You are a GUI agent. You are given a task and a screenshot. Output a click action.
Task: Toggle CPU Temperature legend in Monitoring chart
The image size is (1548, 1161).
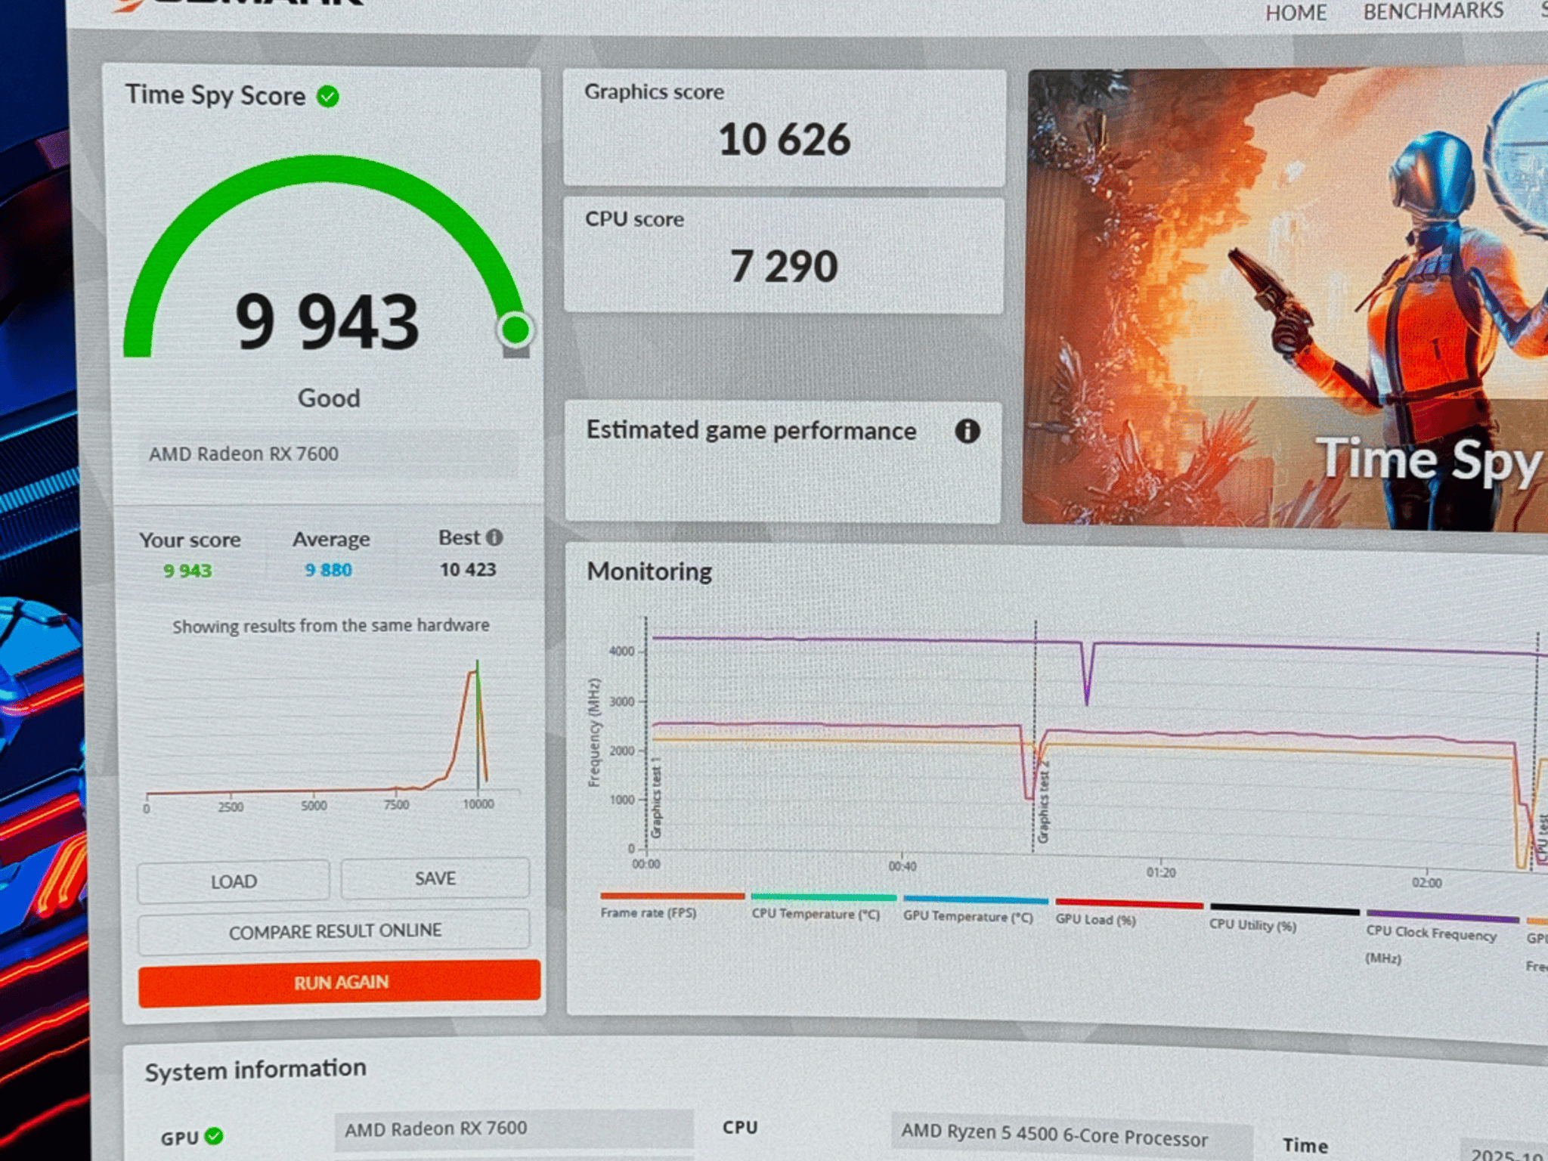[x=822, y=907]
